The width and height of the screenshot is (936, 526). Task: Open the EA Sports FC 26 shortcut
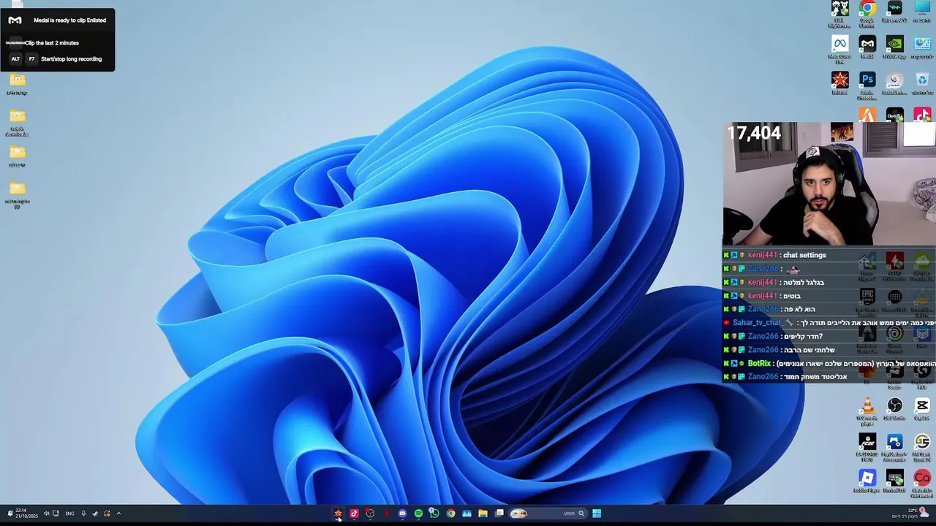point(867,446)
